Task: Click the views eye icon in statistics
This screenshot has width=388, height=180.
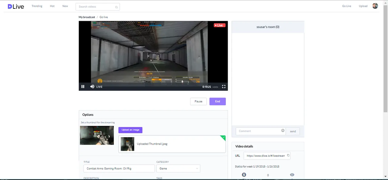Action: coord(292,175)
